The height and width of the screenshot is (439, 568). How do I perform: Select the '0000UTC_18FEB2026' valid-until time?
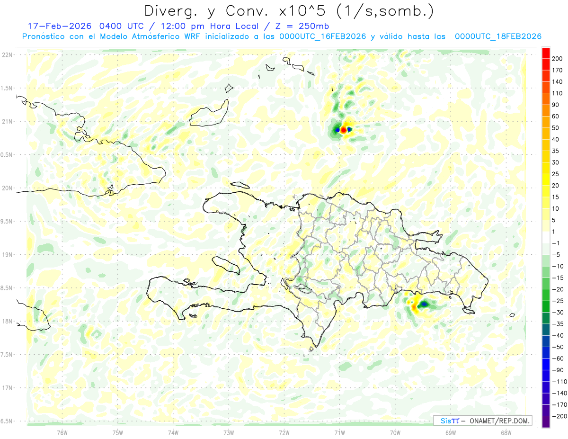[498, 36]
